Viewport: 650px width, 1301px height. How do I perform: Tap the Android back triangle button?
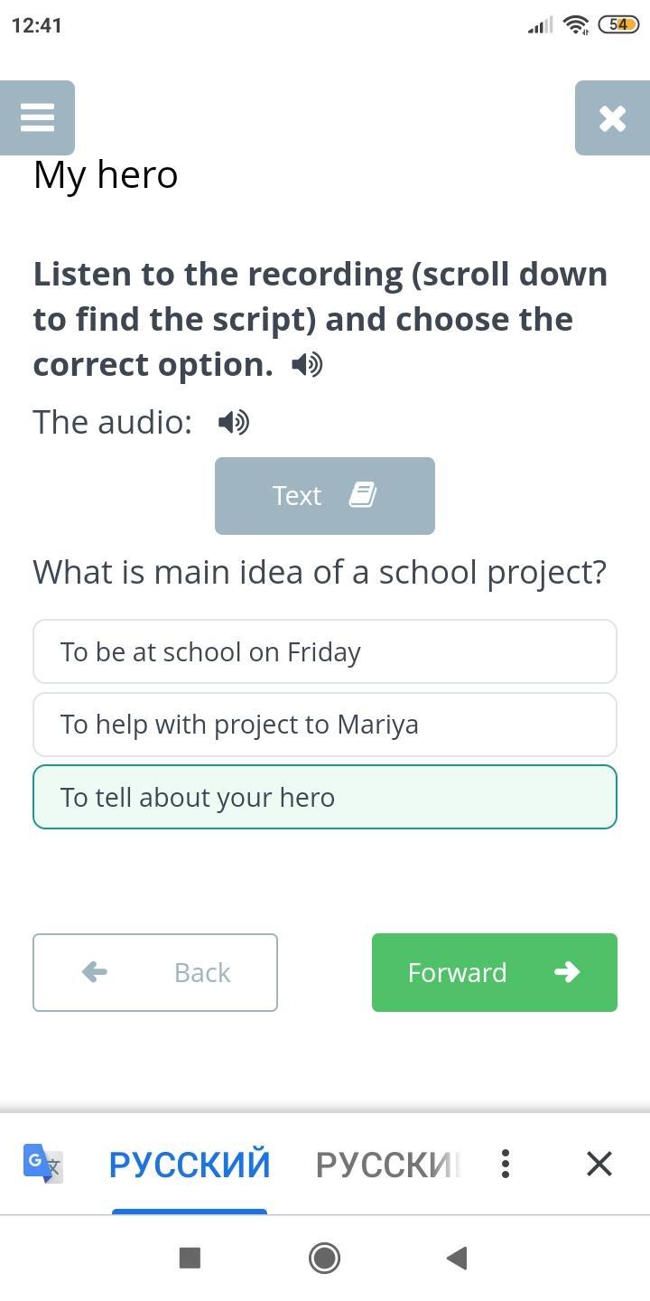(x=457, y=1258)
